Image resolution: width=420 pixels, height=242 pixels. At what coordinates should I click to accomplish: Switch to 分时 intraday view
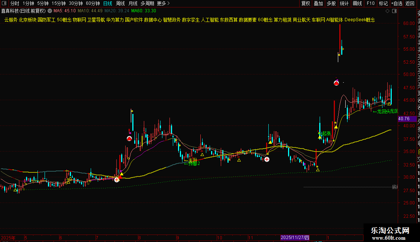click(x=15, y=3)
